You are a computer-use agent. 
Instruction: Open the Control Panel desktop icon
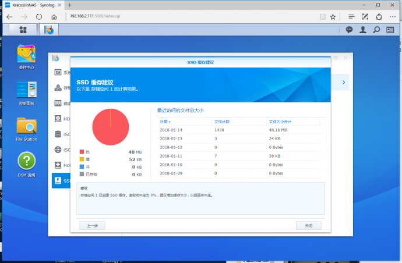(x=26, y=93)
